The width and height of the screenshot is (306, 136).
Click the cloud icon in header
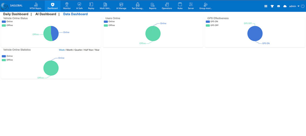click(285, 6)
